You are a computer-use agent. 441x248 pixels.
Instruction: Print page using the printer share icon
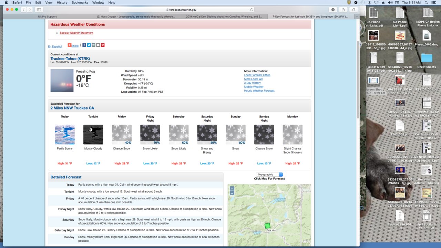coord(93,45)
